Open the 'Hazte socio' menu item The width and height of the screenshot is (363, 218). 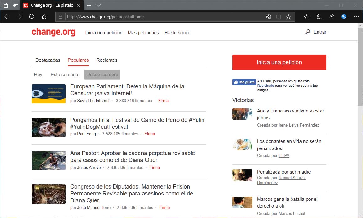click(176, 33)
